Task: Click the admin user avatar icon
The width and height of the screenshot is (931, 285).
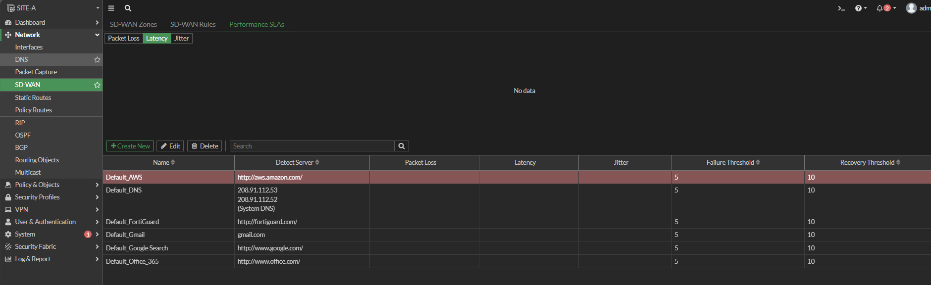Action: point(911,8)
